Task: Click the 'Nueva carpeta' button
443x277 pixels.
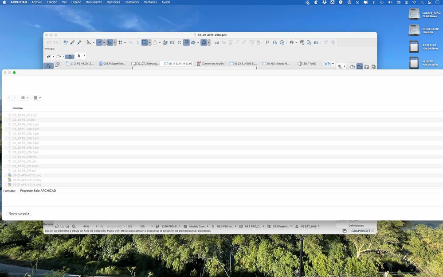Action: coord(19,214)
